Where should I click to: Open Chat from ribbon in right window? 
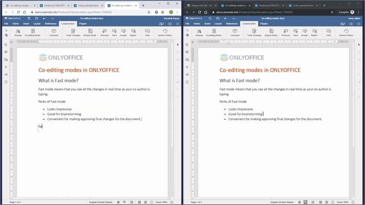(x=328, y=32)
